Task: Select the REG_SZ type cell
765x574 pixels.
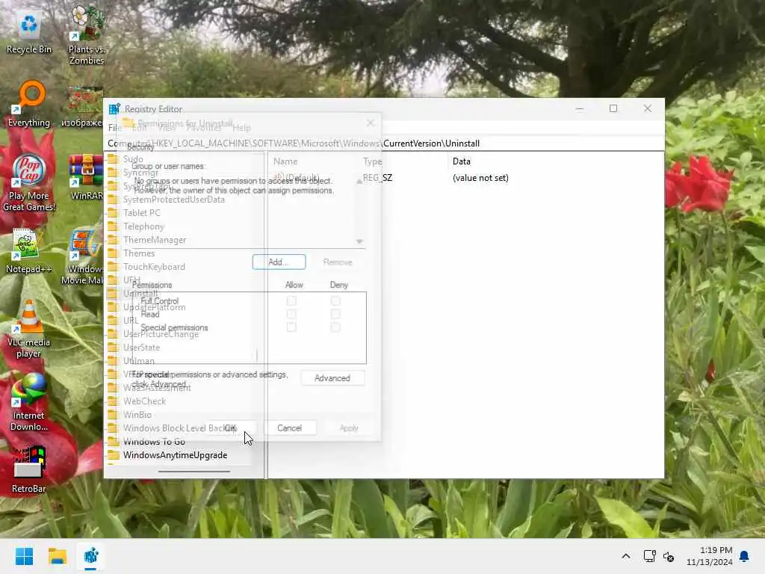Action: 377,178
